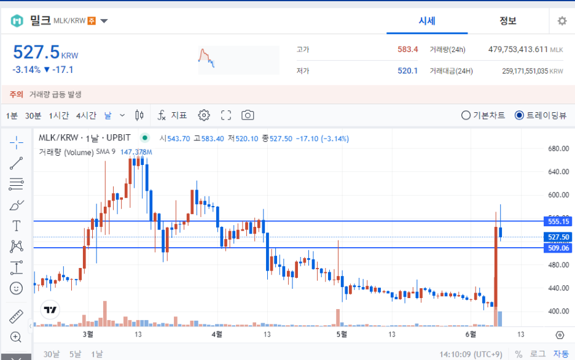Viewport: 575px width, 360px height.
Task: Click the high price value 583.4
Action: [407, 49]
